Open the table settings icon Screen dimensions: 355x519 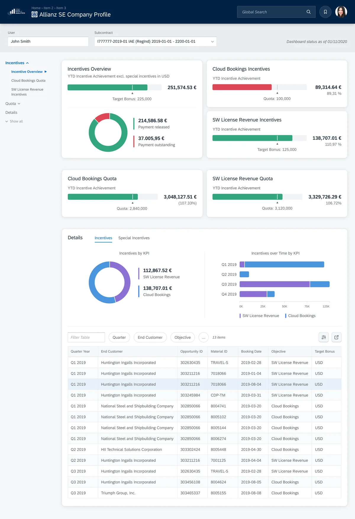[324, 337]
